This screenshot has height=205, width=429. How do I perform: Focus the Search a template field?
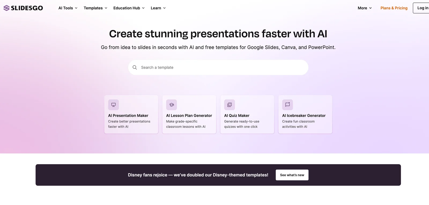tap(223, 67)
